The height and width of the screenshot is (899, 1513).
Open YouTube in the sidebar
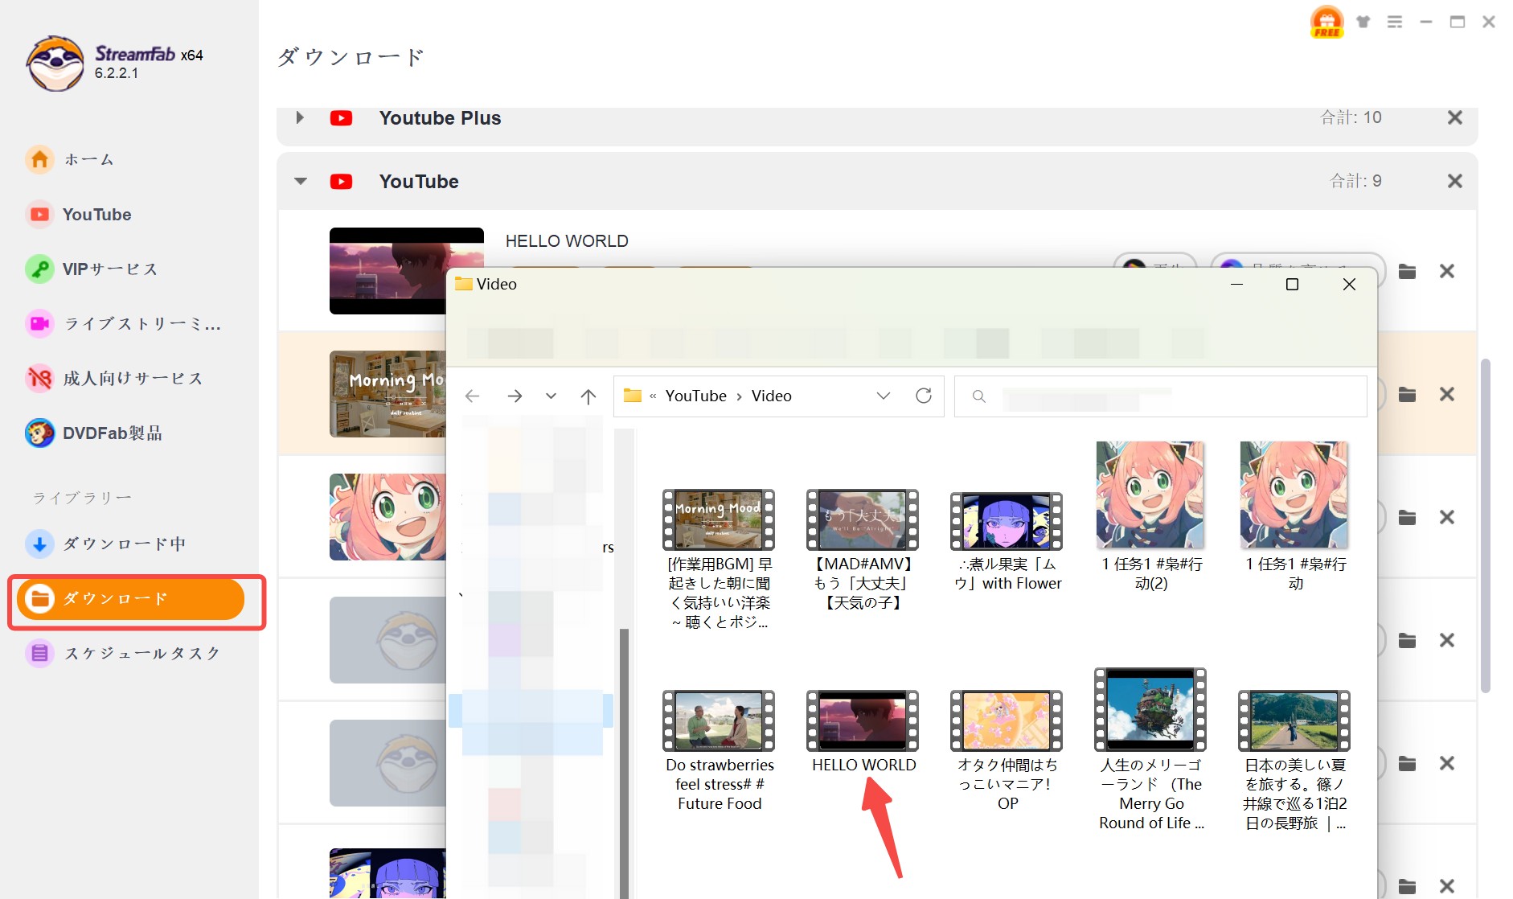79,215
